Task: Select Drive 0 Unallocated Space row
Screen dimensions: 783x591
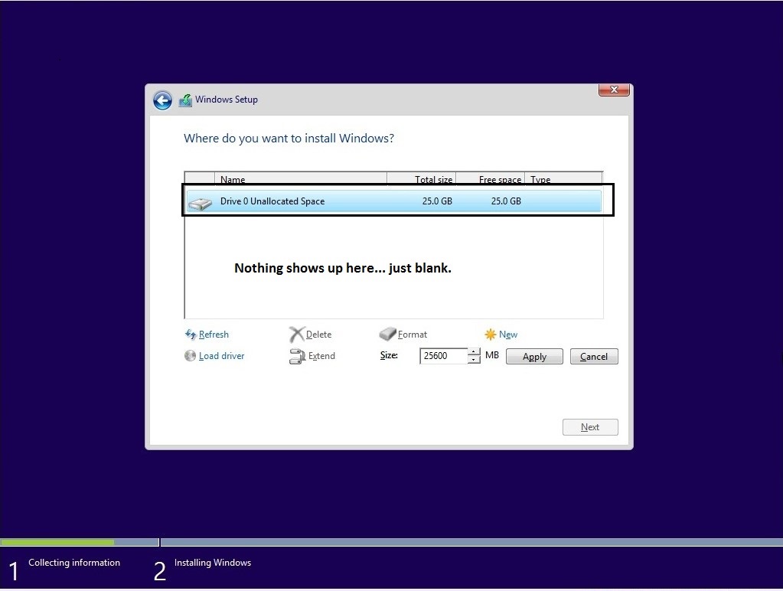Action: pyautogui.click(x=394, y=201)
